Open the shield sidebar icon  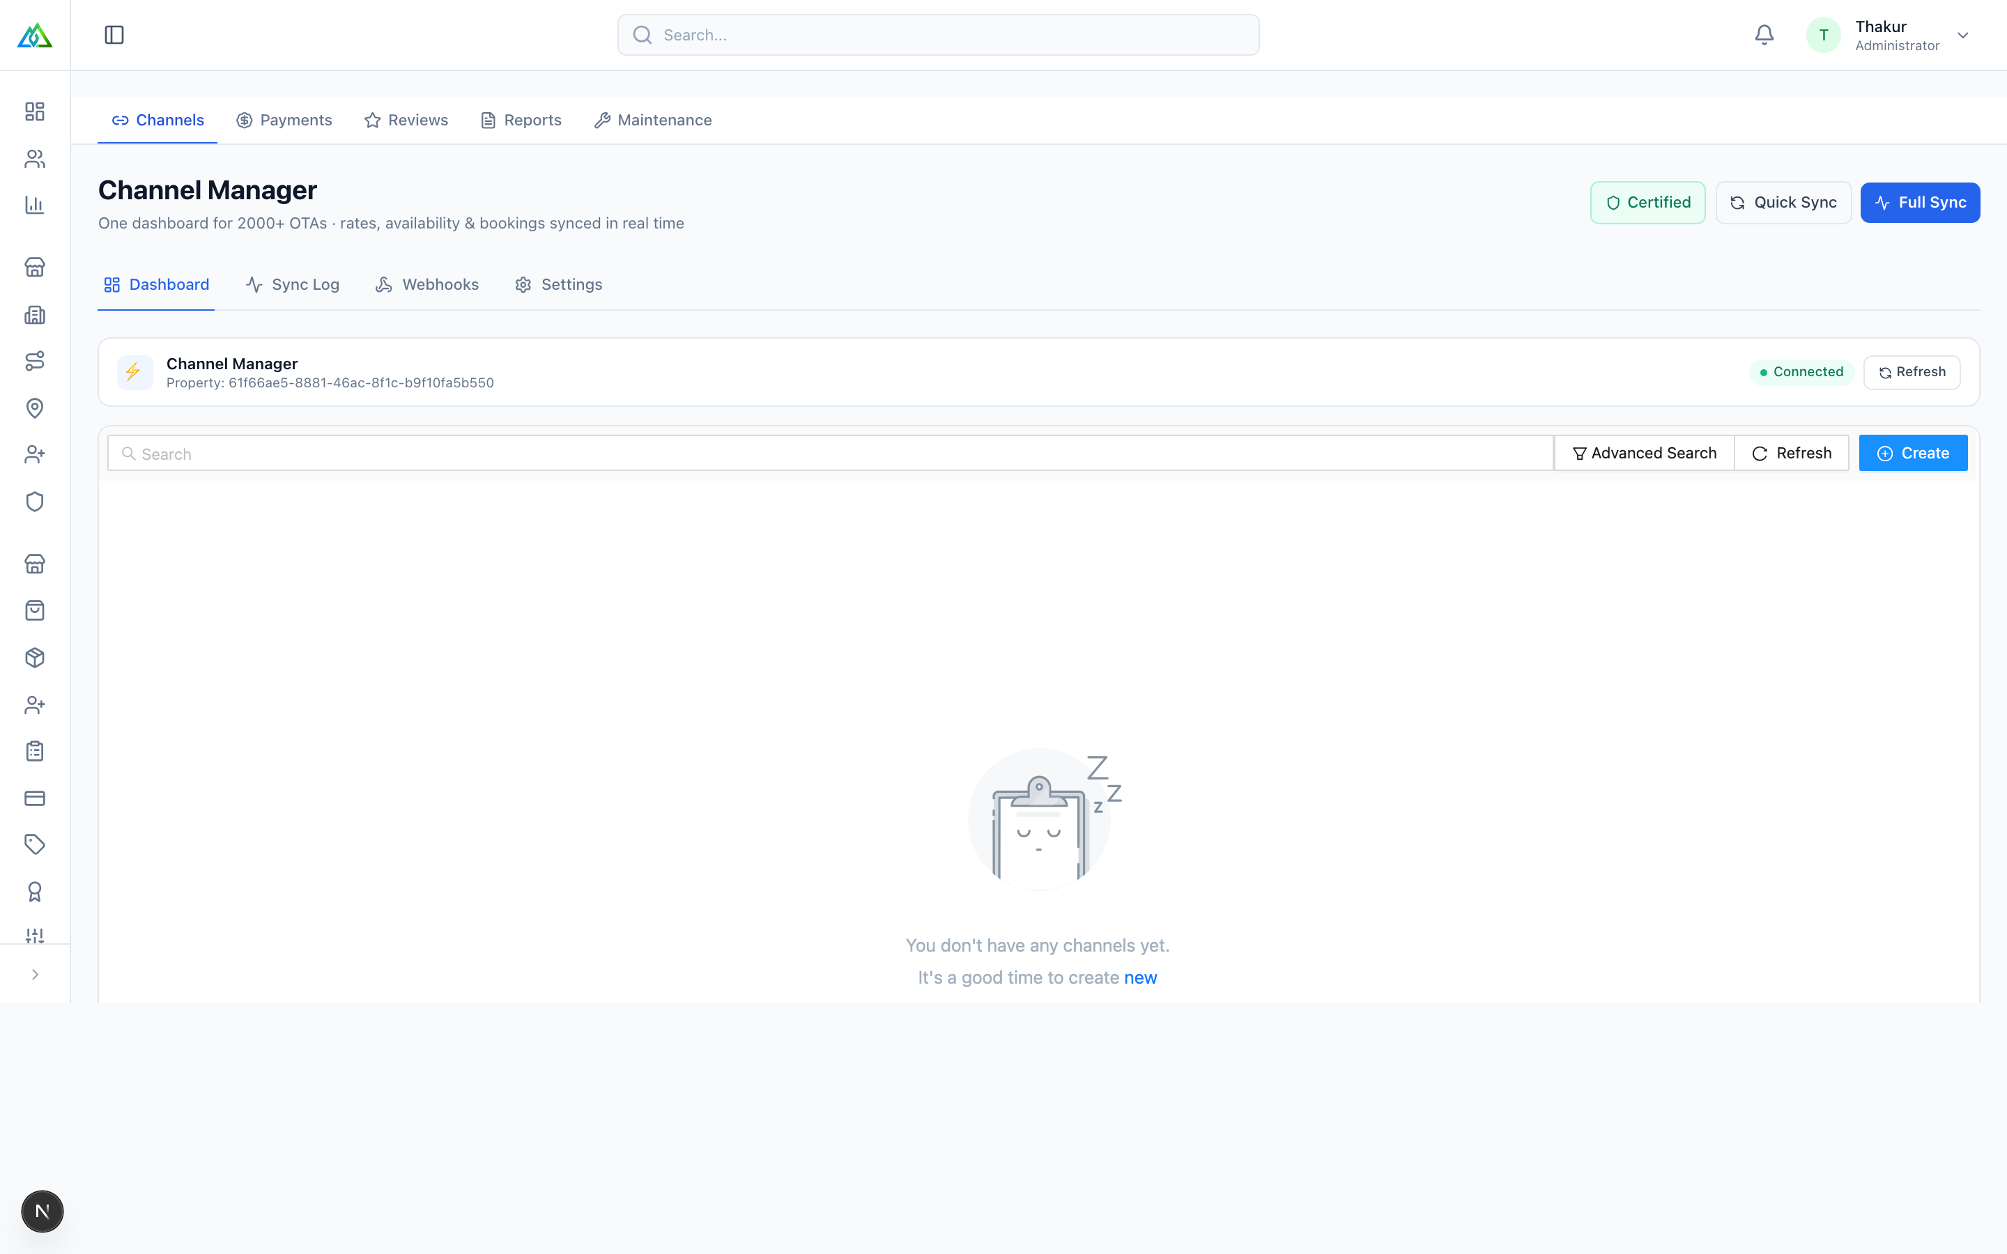click(x=35, y=502)
